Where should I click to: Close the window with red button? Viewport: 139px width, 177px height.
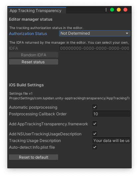click(x=125, y=10)
